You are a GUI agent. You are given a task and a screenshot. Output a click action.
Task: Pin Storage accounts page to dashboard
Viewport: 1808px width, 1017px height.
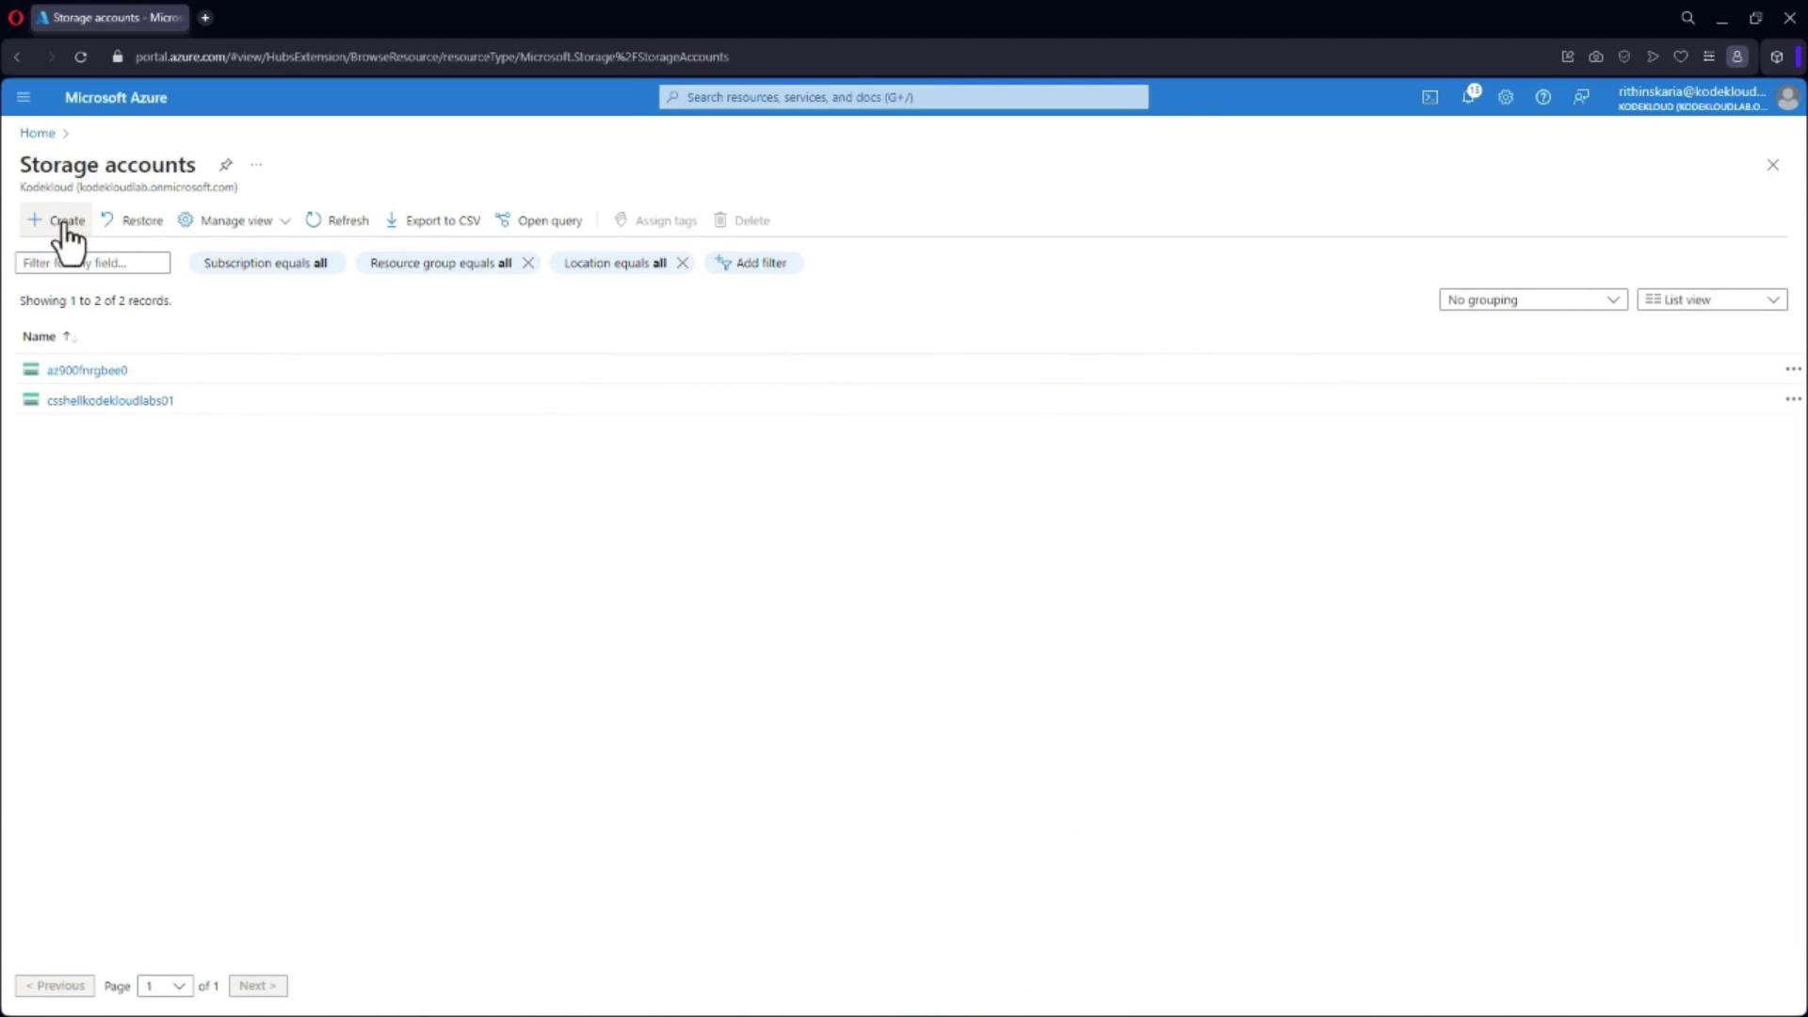pyautogui.click(x=226, y=165)
